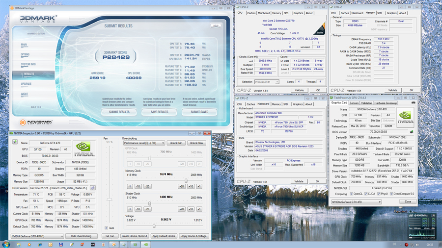Click the Driver Version field in NVIDIA Inspector
Viewport: 442px width, 248px height.
(59, 188)
